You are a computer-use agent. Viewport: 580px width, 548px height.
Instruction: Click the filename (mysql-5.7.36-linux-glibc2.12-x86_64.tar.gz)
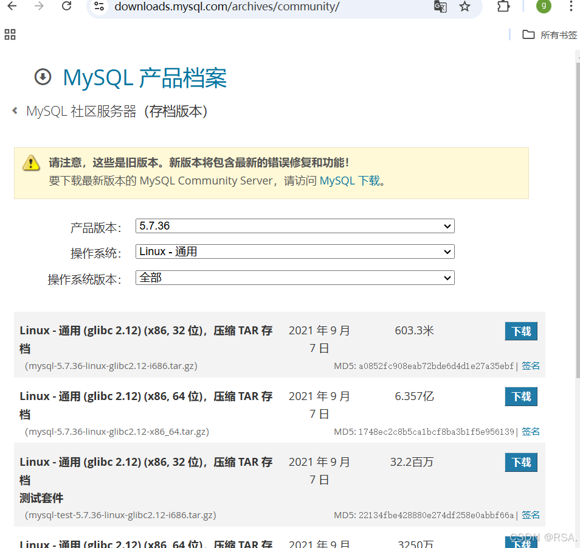click(117, 432)
